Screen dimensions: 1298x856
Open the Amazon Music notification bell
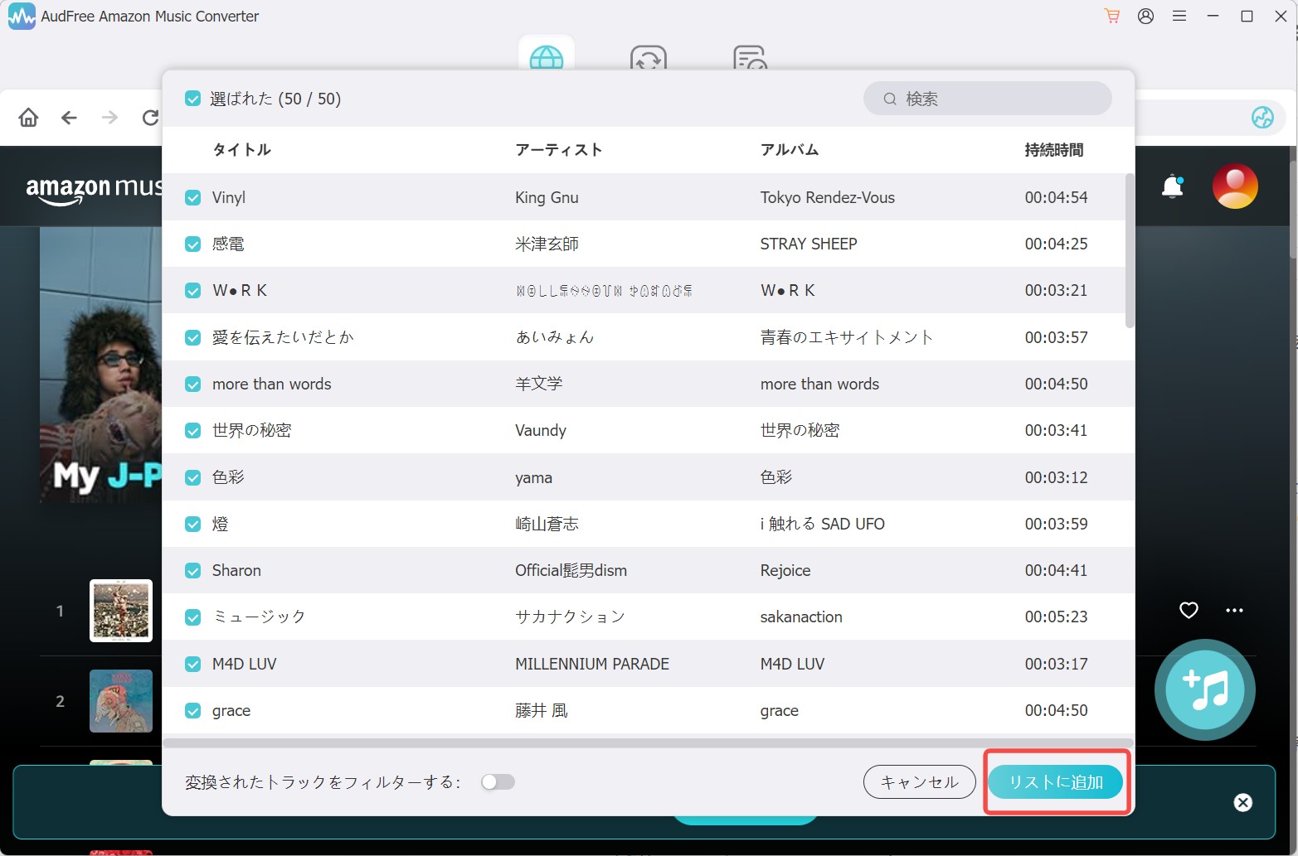(1173, 186)
